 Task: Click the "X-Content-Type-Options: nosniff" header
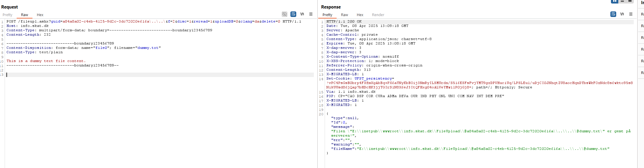363,56
